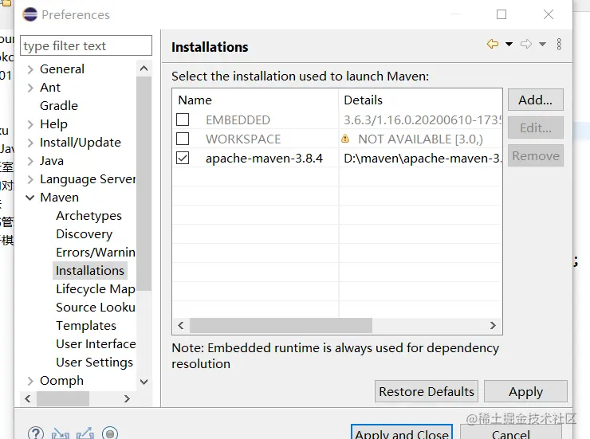This screenshot has height=439, width=590.
Task: Expand the Help tree node
Action: tap(30, 124)
